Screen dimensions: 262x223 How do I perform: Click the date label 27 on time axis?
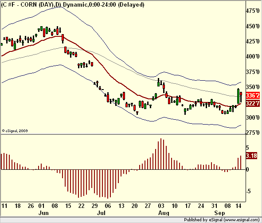click(148, 206)
